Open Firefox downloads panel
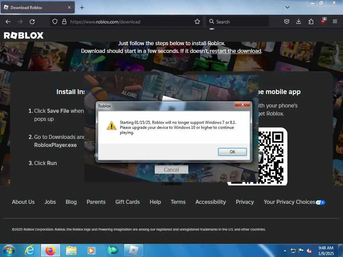343x257 pixels. coord(298,22)
